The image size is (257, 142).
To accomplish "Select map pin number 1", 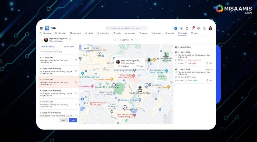I will pyautogui.click(x=99, y=54).
